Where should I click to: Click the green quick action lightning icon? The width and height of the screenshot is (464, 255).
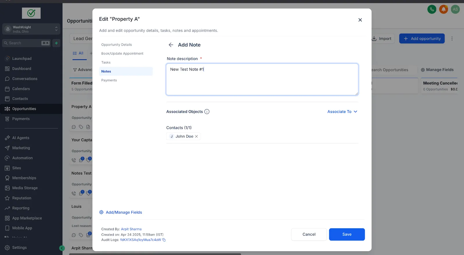(x=57, y=43)
